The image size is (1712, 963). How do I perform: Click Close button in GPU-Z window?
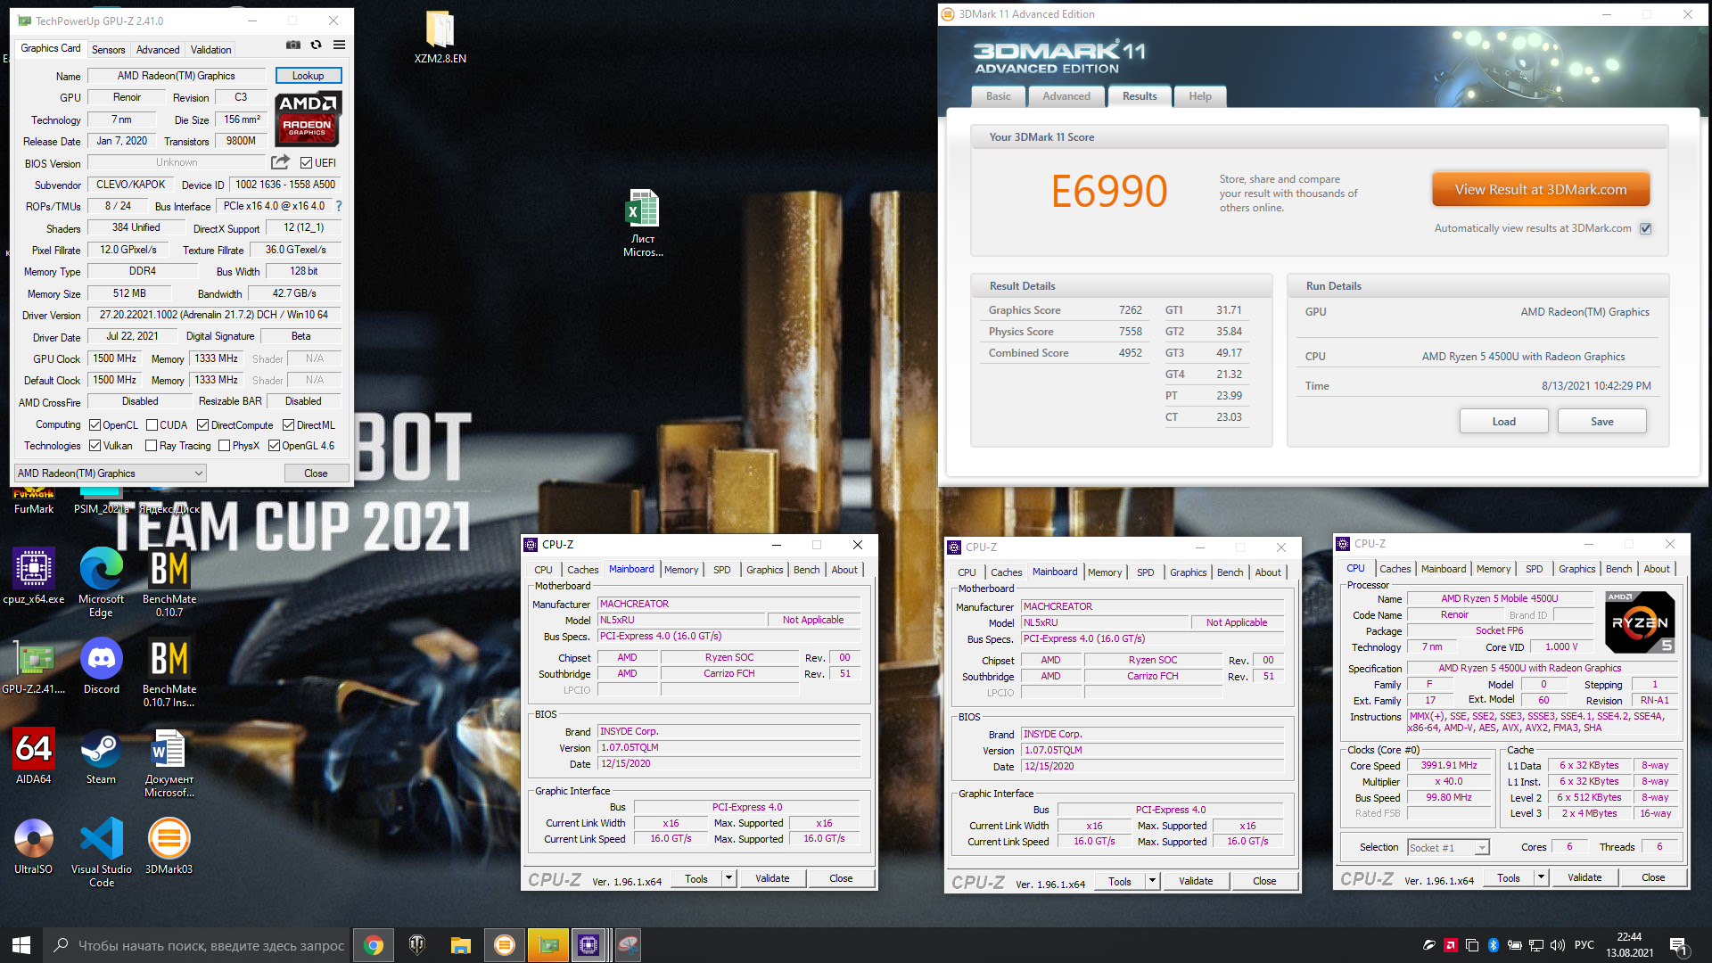(316, 473)
